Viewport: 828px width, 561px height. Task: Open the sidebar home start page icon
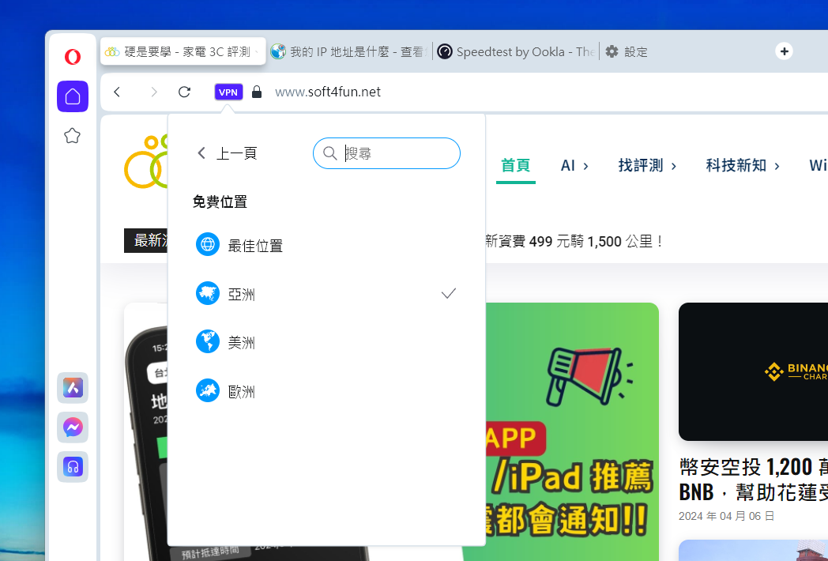(73, 96)
